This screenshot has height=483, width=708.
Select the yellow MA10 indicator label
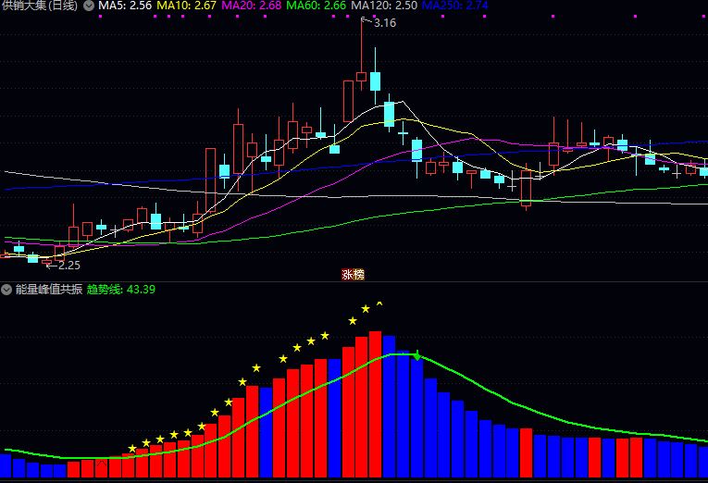187,6
